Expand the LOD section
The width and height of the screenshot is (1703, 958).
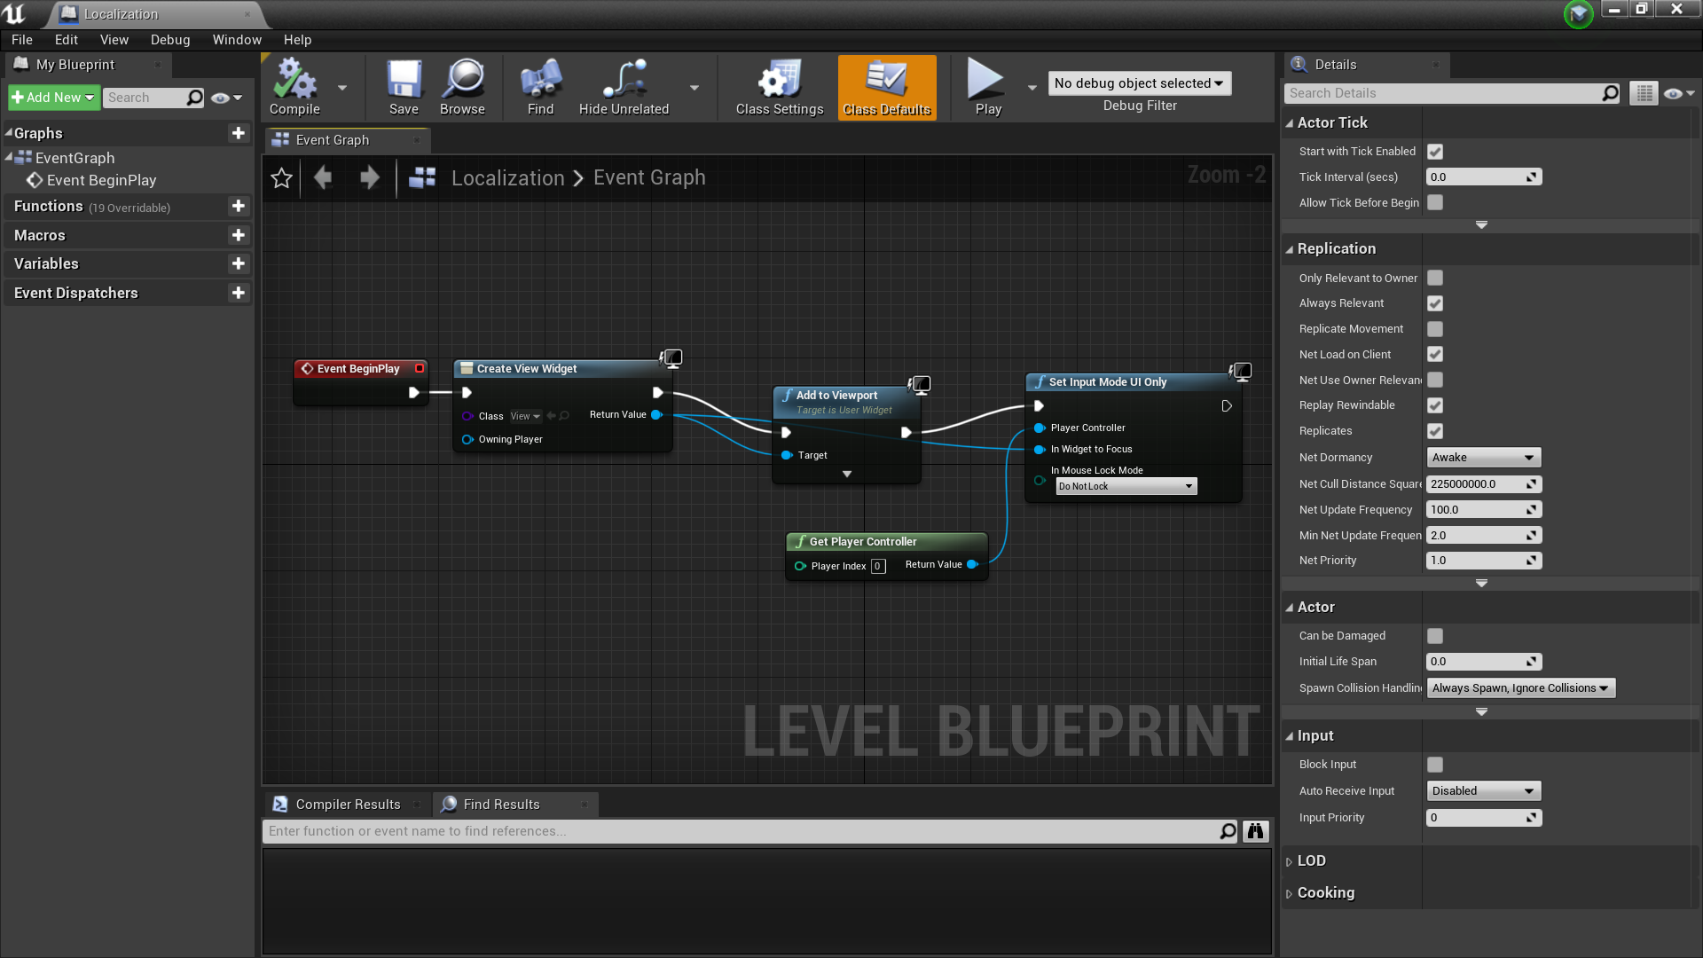pyautogui.click(x=1310, y=860)
